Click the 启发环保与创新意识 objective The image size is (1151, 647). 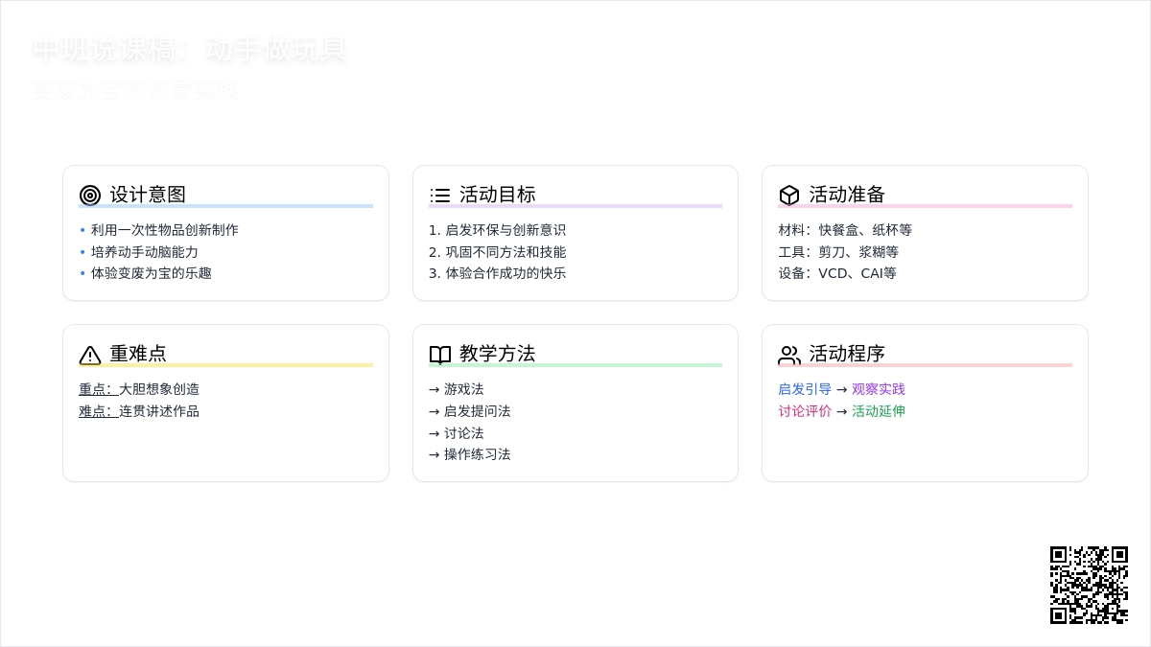pos(497,230)
